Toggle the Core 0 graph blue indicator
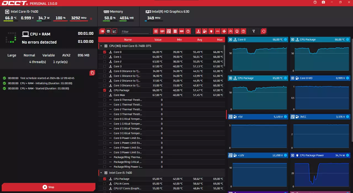This screenshot has height=193, width=353. click(x=285, y=40)
